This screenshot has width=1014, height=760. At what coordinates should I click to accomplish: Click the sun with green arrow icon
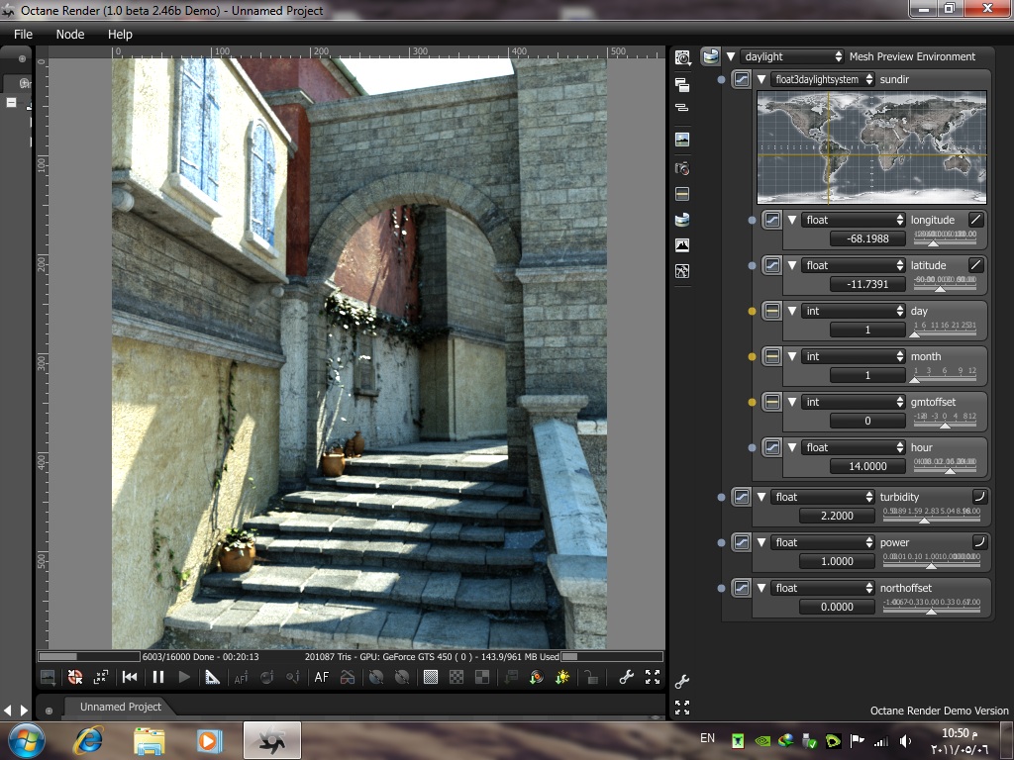(562, 677)
